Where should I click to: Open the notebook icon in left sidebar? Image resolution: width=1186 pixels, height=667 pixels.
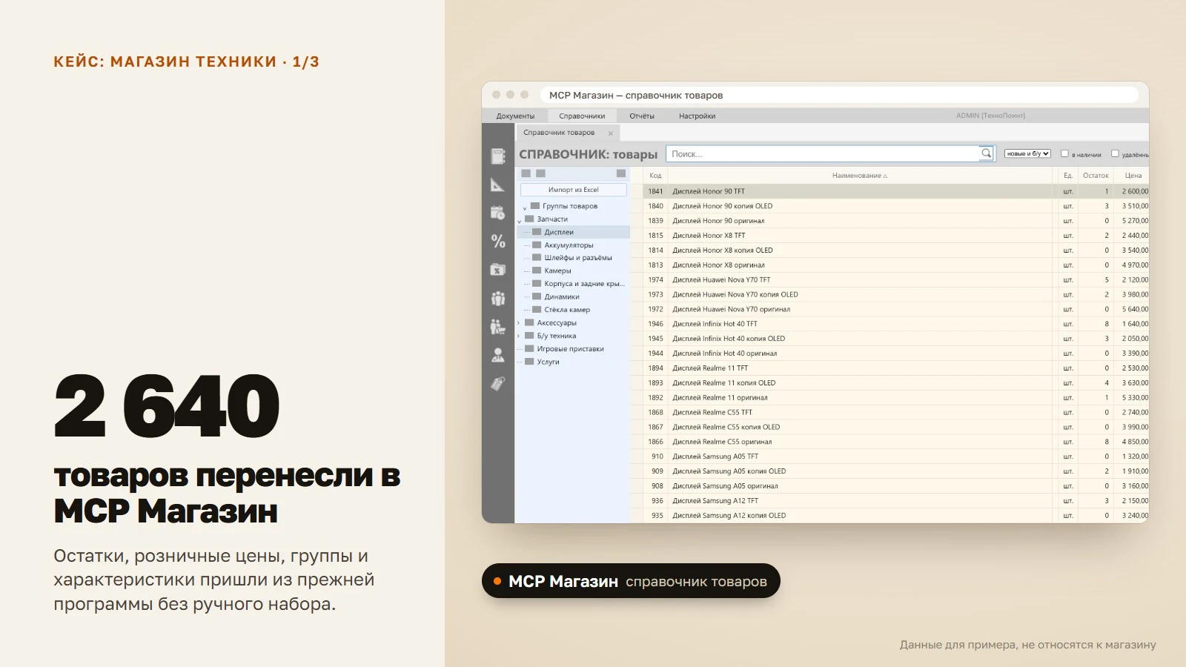(x=498, y=156)
